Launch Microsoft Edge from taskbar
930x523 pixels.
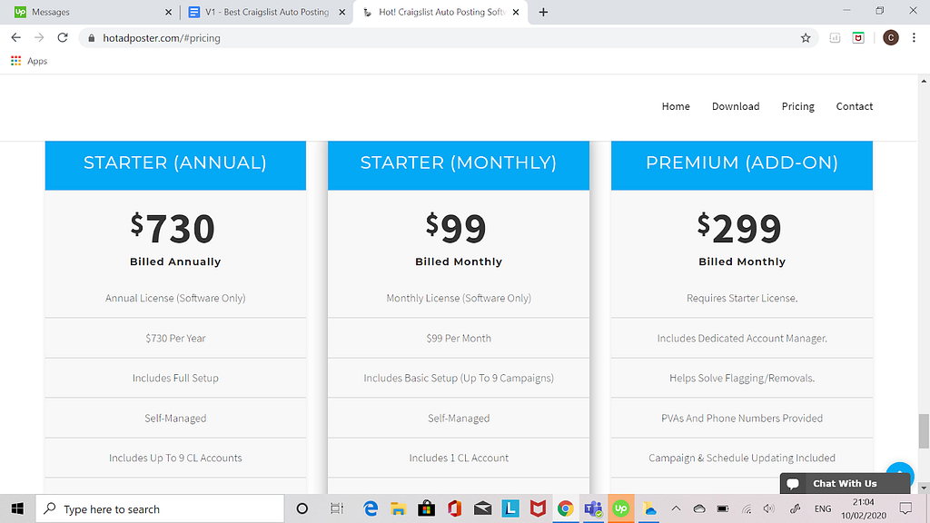(371, 508)
